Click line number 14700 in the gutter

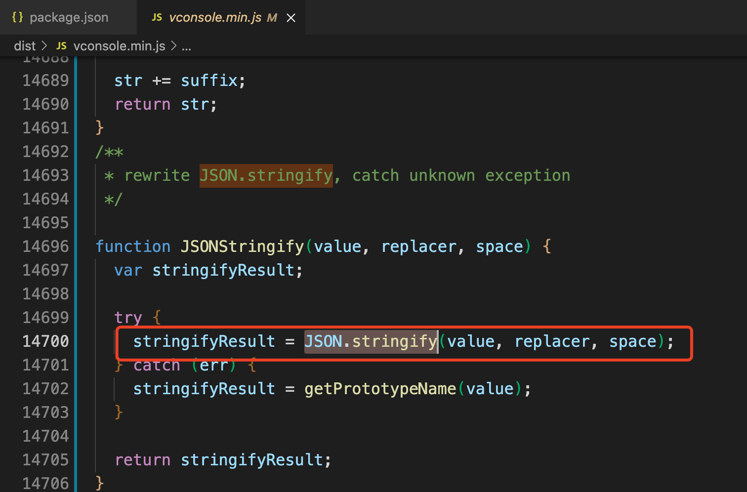(x=45, y=341)
